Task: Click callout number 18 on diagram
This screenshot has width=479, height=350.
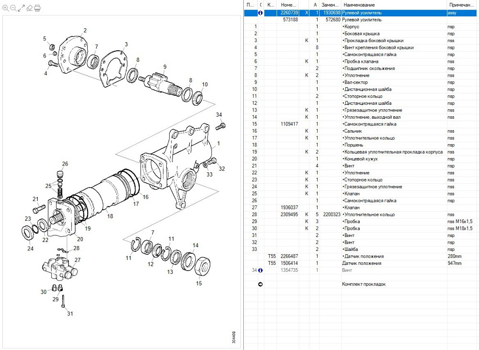Action: tap(110, 216)
